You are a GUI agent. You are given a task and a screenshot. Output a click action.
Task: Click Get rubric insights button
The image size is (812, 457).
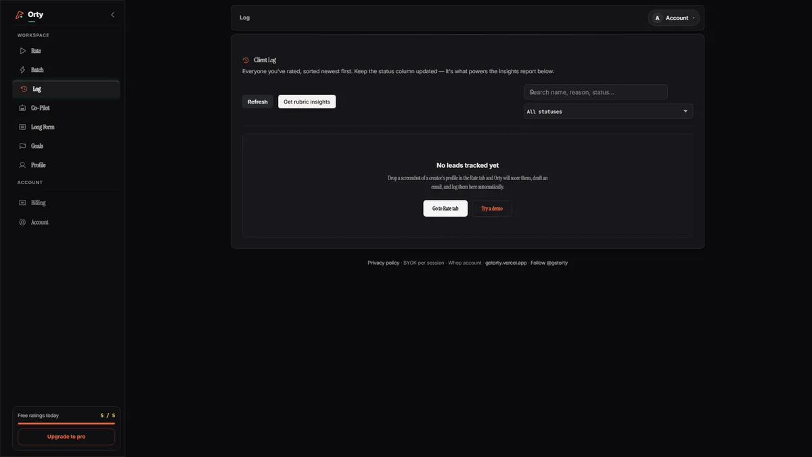point(307,102)
